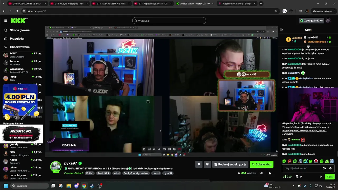Collapse the chat panel arrow icon

[282, 30]
